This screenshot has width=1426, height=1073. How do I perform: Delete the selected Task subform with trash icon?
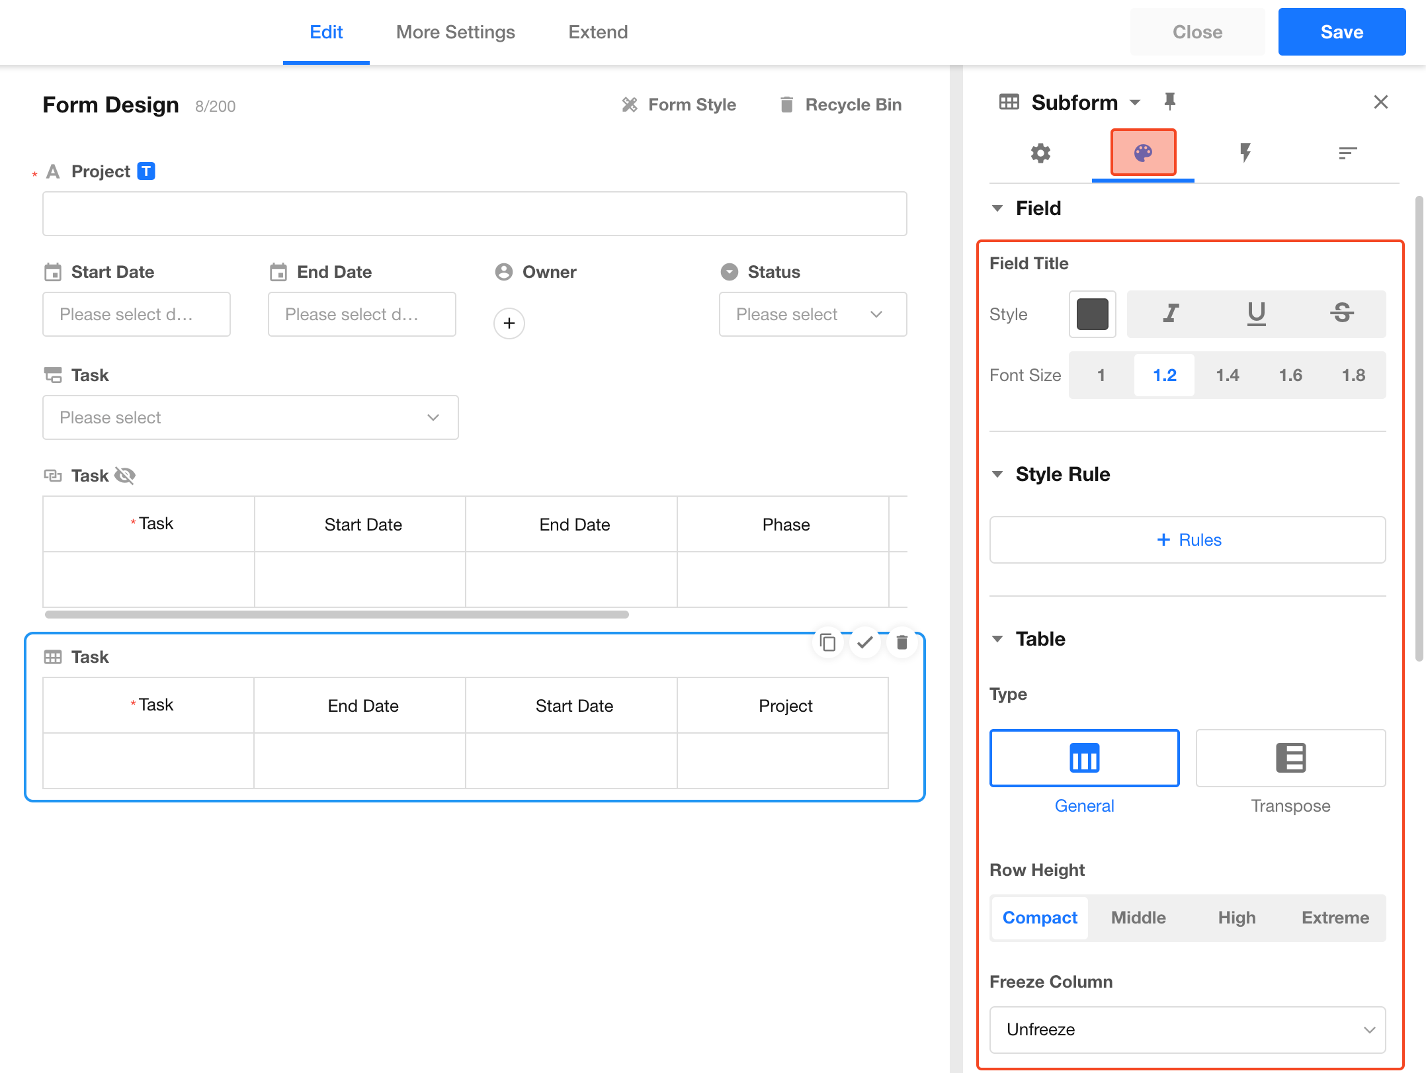coord(902,642)
